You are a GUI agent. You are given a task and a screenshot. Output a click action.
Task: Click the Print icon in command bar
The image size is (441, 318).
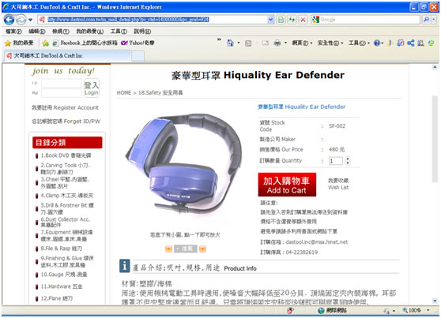click(x=277, y=43)
